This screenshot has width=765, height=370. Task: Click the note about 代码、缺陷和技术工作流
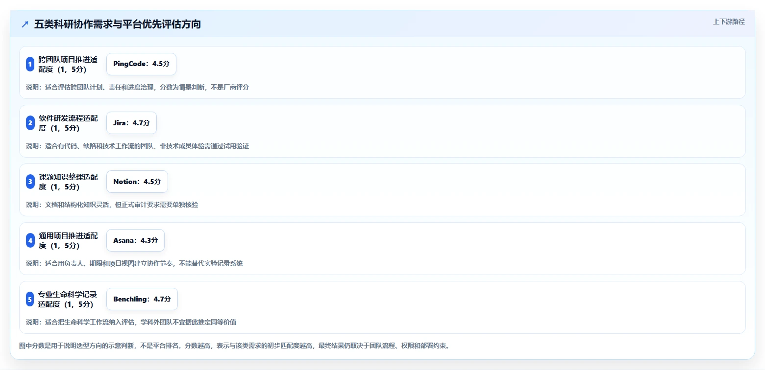point(138,146)
